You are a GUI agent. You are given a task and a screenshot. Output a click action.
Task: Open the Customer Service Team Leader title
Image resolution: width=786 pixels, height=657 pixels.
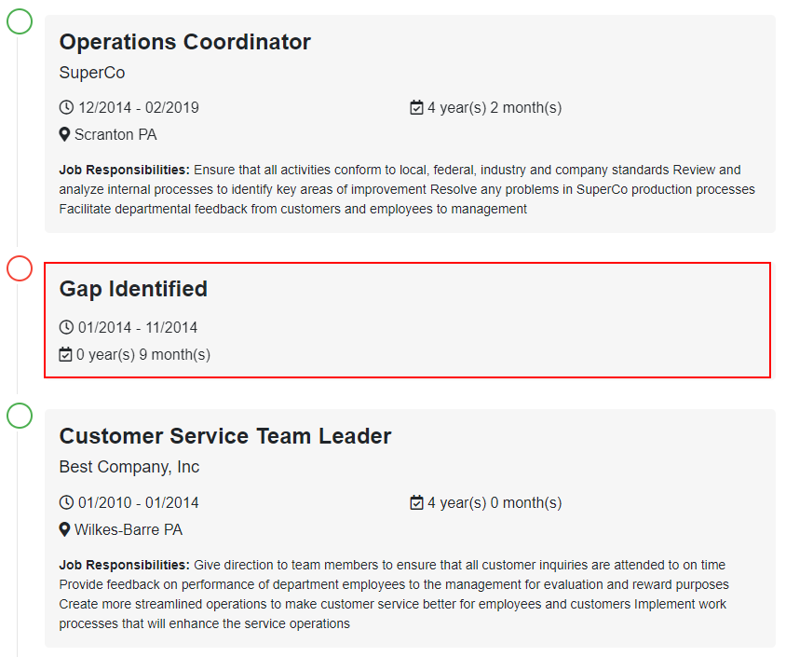coord(225,436)
